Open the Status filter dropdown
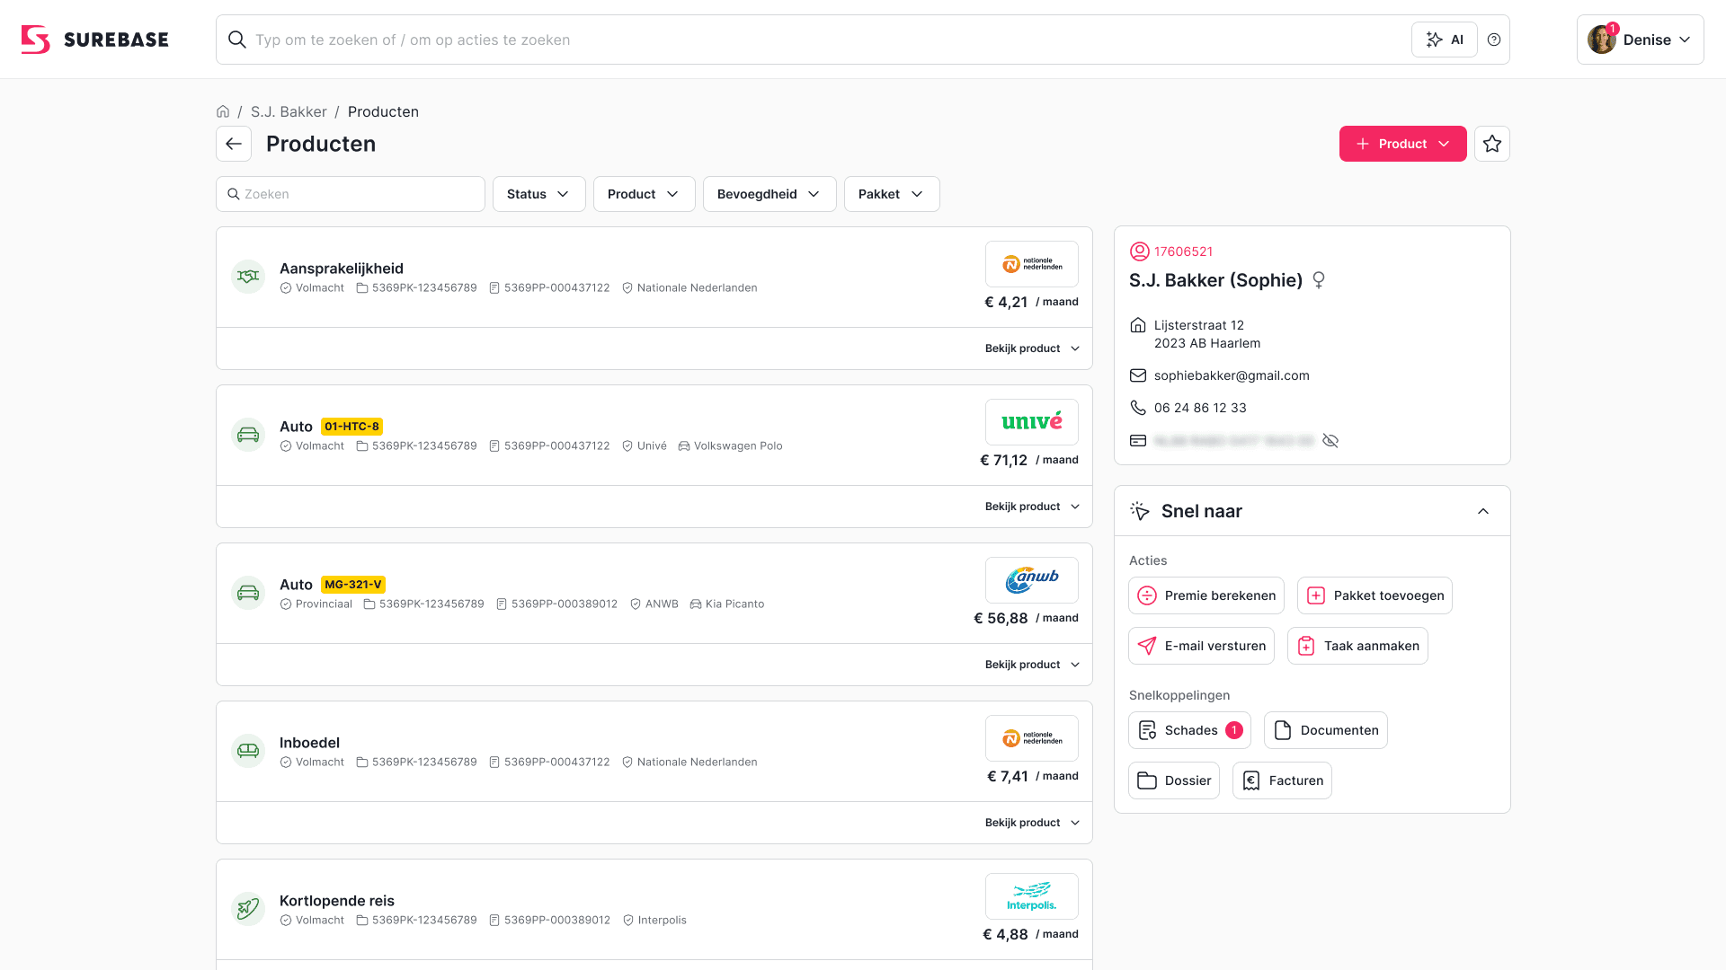The width and height of the screenshot is (1726, 970). coord(538,194)
